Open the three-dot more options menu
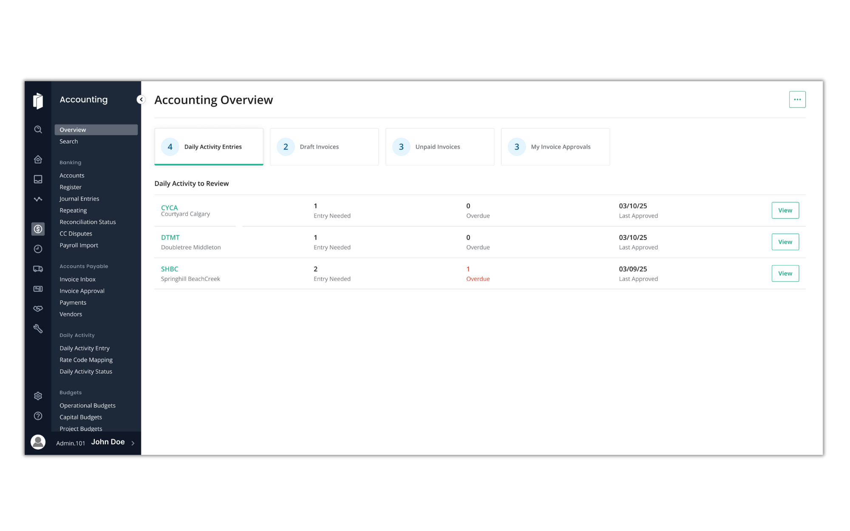This screenshot has width=850, height=531. point(797,99)
